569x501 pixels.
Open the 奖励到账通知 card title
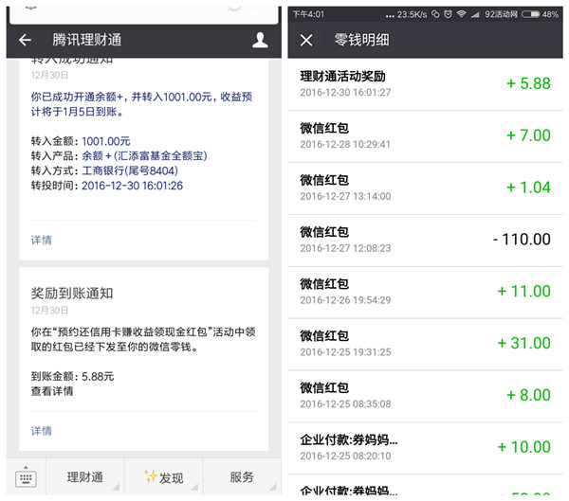pos(72,293)
